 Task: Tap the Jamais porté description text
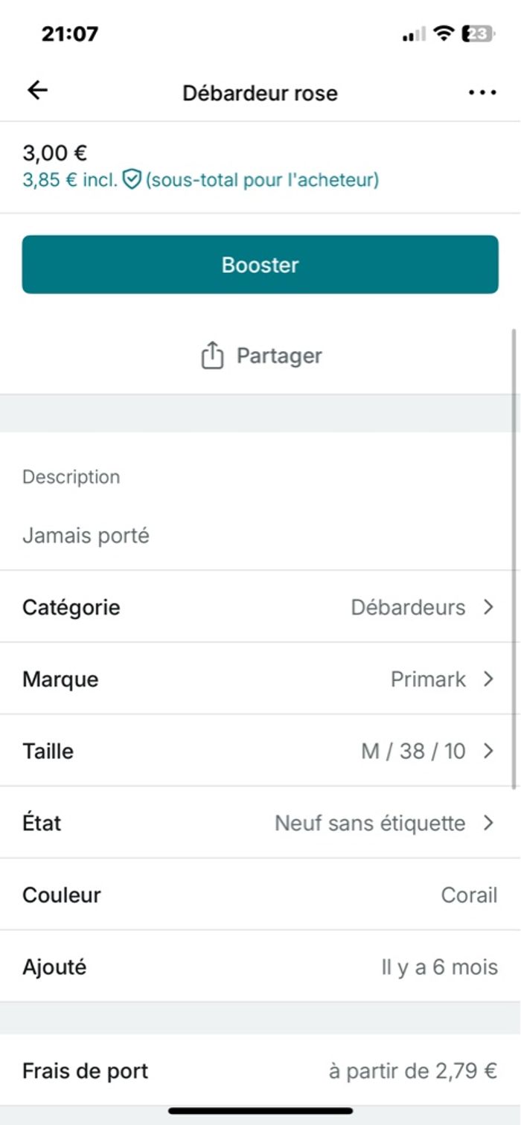(x=86, y=536)
